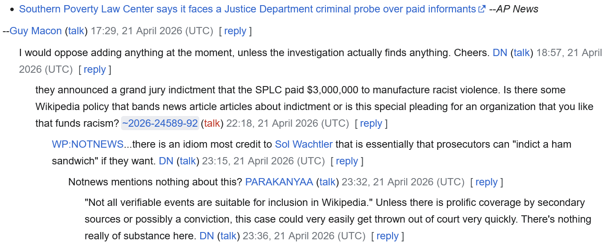Open the AP News Southern Poverty Law Center article link
Image resolution: width=606 pixels, height=244 pixels.
click(247, 9)
